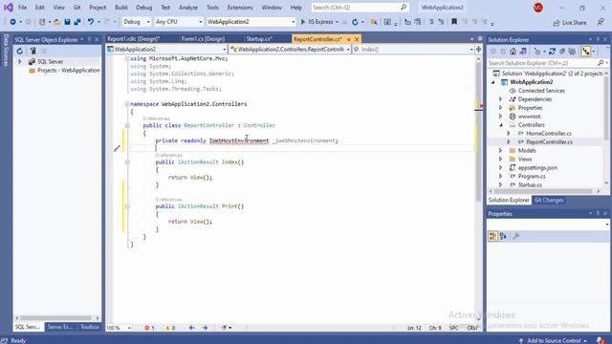Click the Save file disk icon
Viewport: 612px width, 344px height.
coord(67,22)
